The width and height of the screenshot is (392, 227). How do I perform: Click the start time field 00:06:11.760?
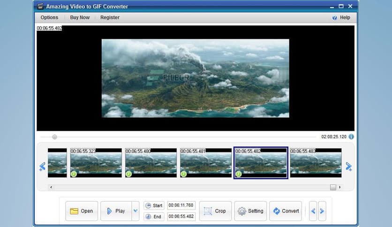pyautogui.click(x=181, y=205)
